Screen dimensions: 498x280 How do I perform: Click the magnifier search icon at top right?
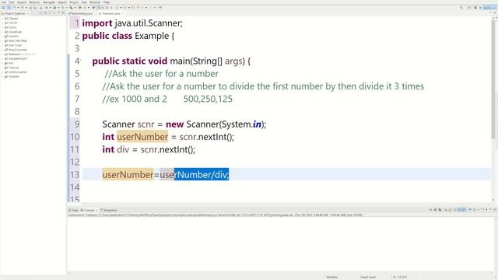click(461, 8)
